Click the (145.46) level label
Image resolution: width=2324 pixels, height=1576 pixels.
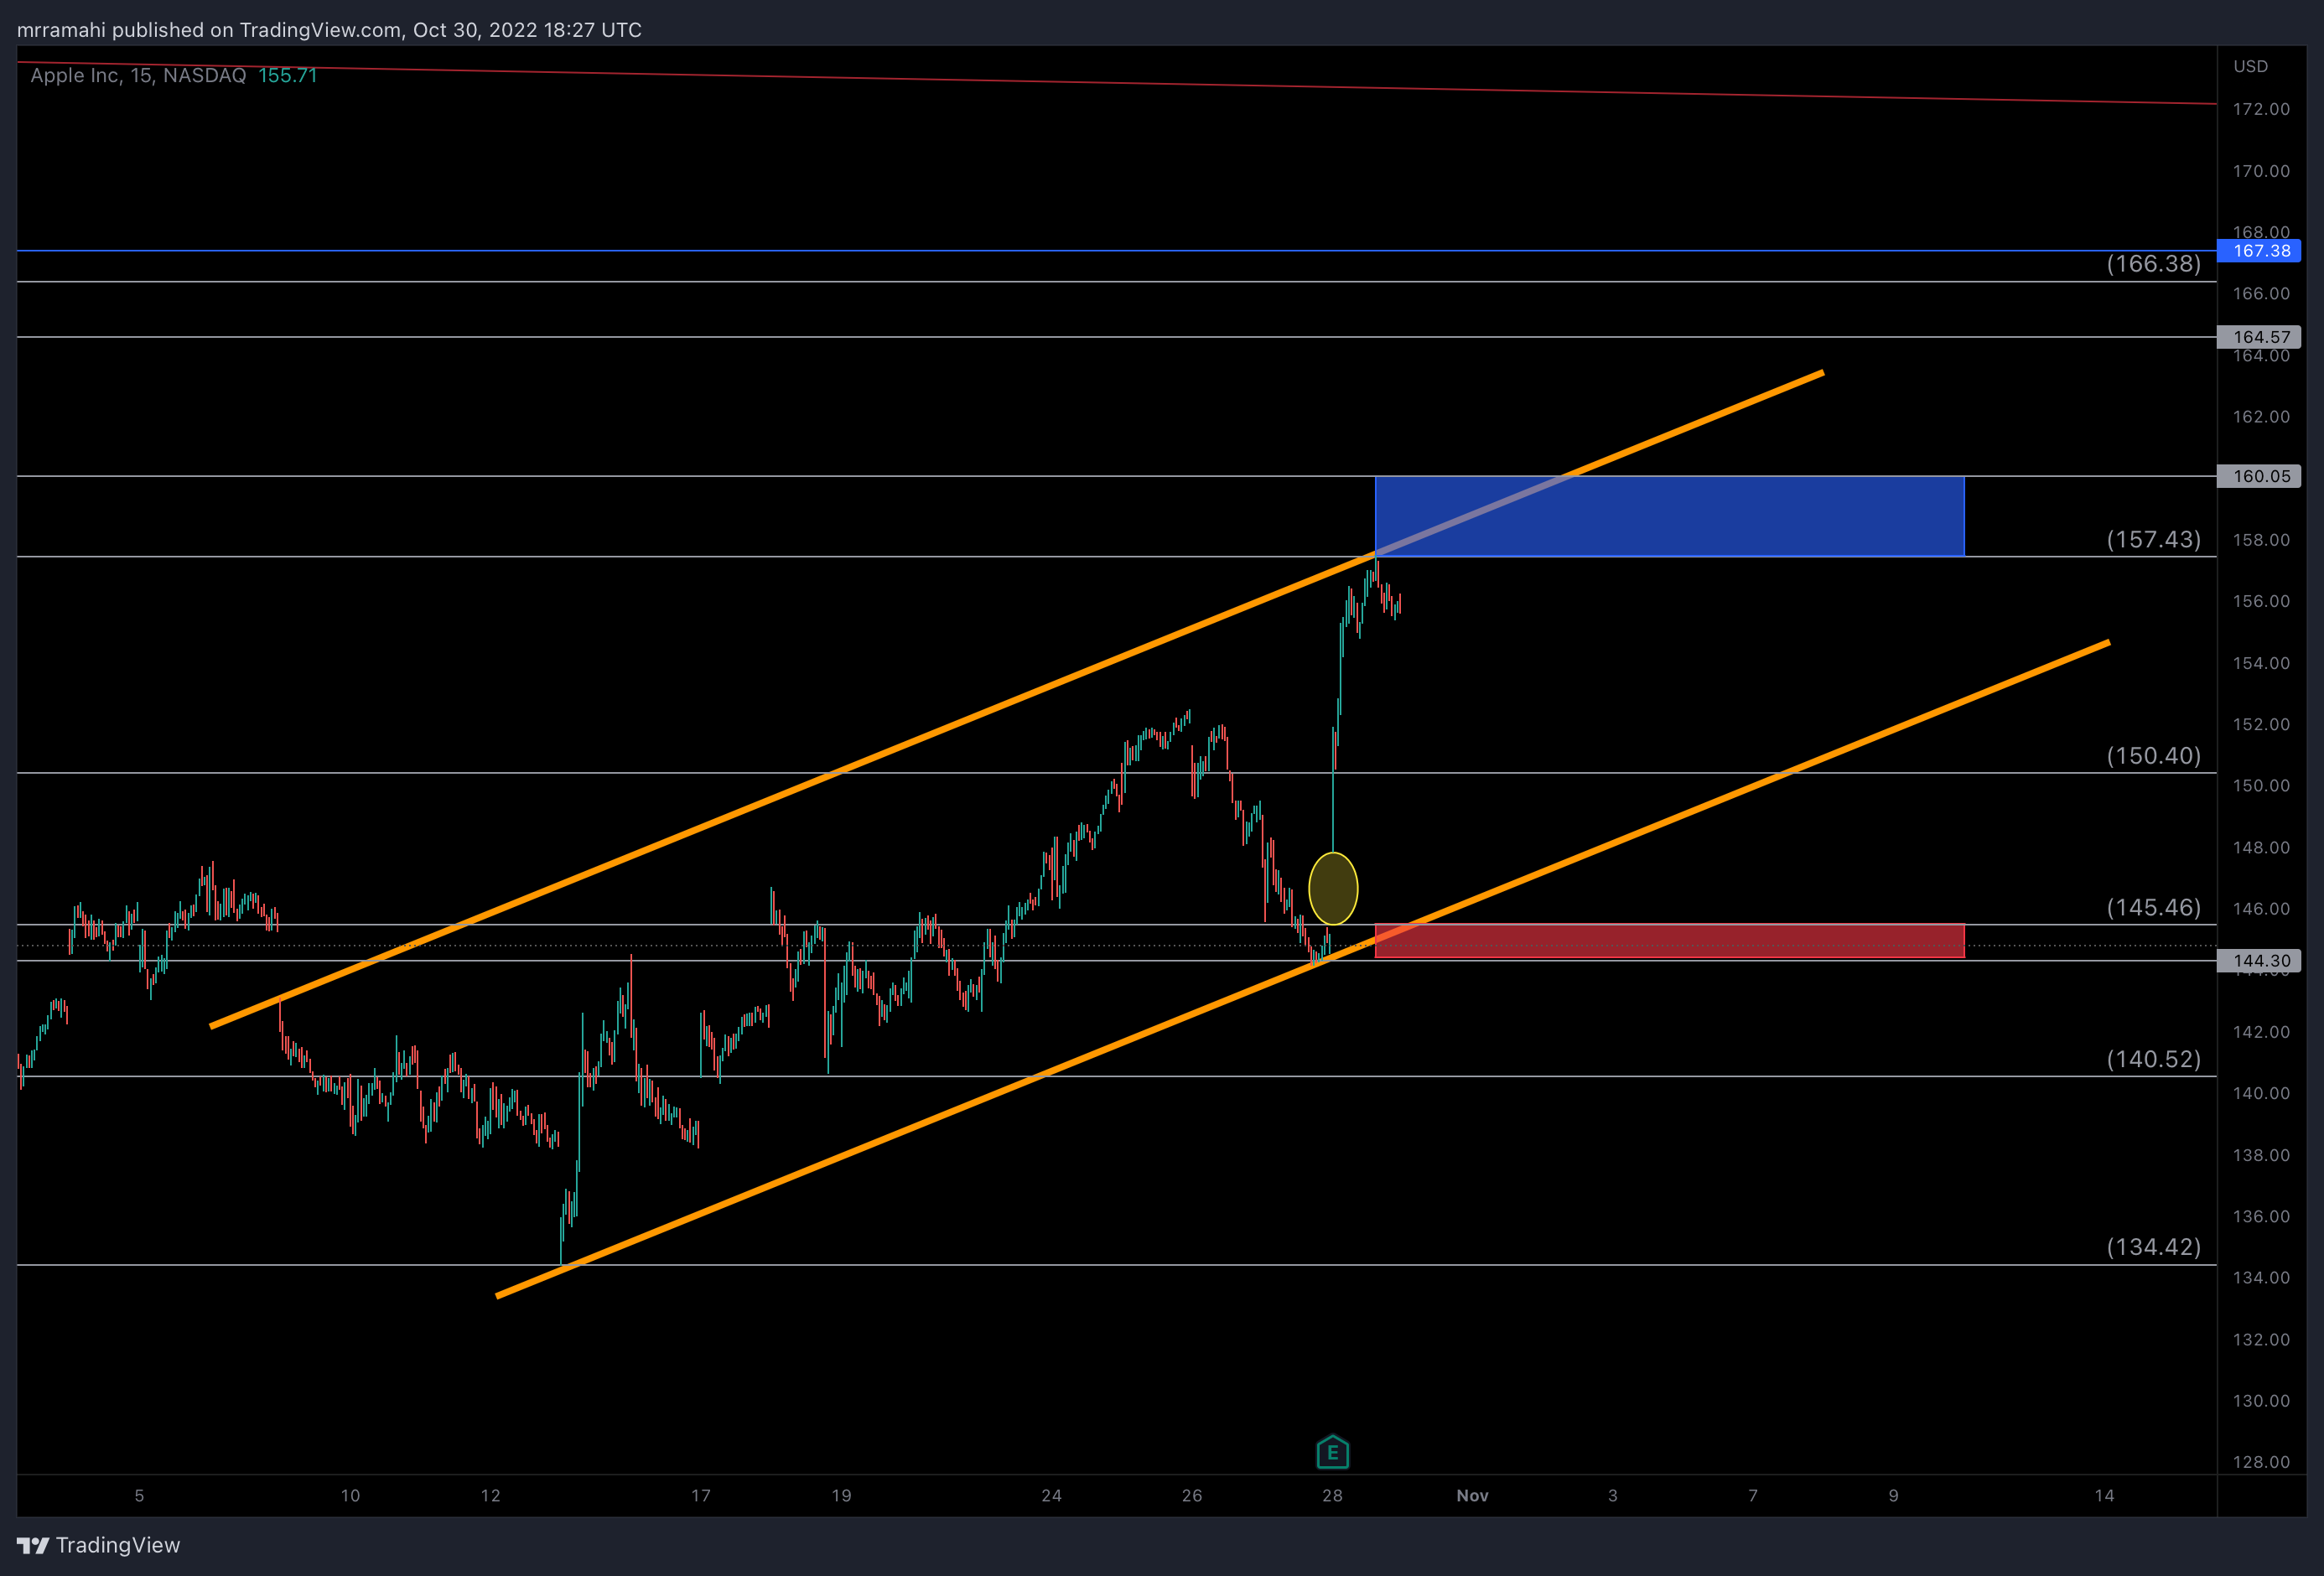[x=2153, y=908]
